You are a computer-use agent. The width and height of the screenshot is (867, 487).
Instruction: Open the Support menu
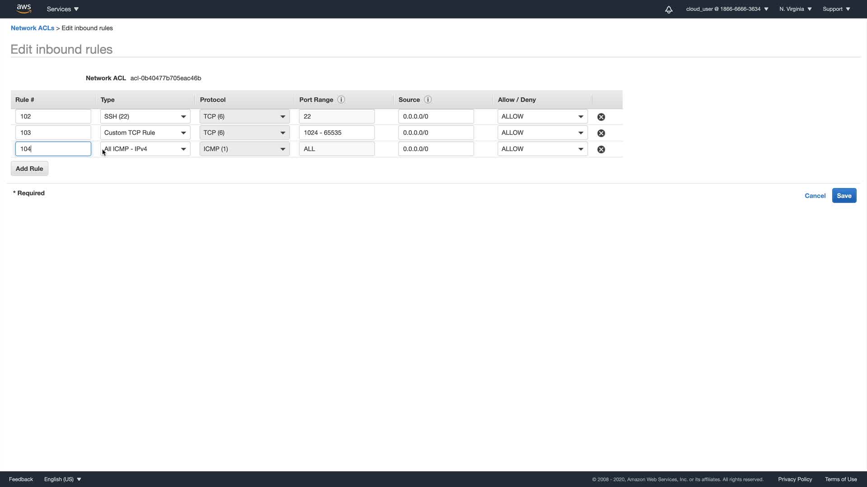836,9
